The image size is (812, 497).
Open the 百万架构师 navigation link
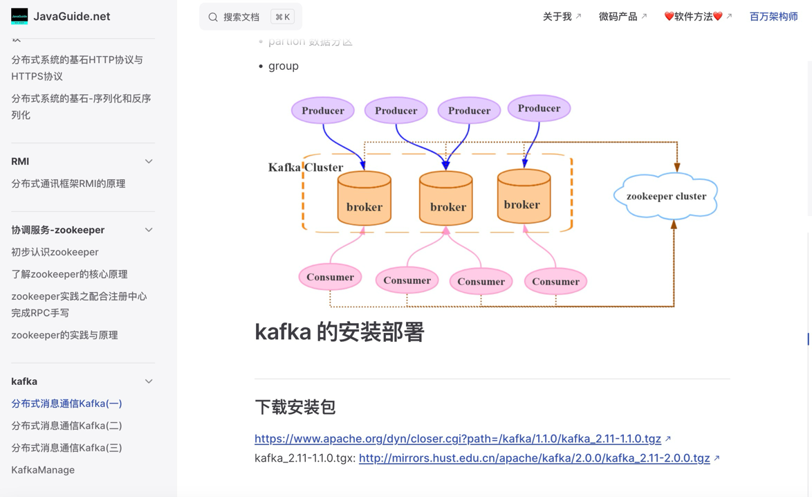coord(774,17)
